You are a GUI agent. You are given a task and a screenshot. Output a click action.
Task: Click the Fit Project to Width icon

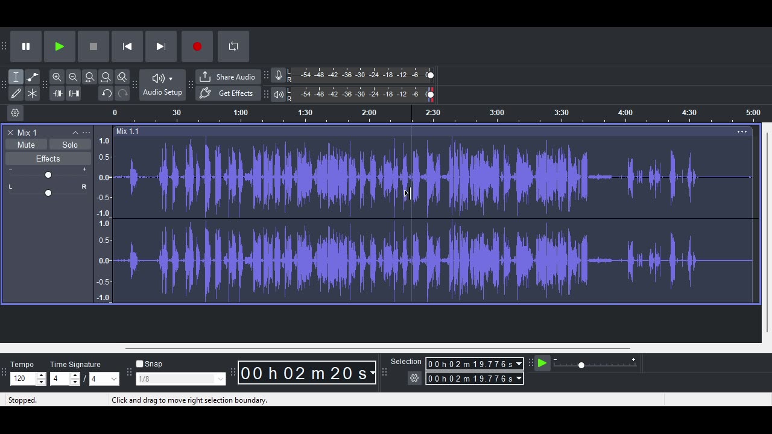click(x=106, y=77)
